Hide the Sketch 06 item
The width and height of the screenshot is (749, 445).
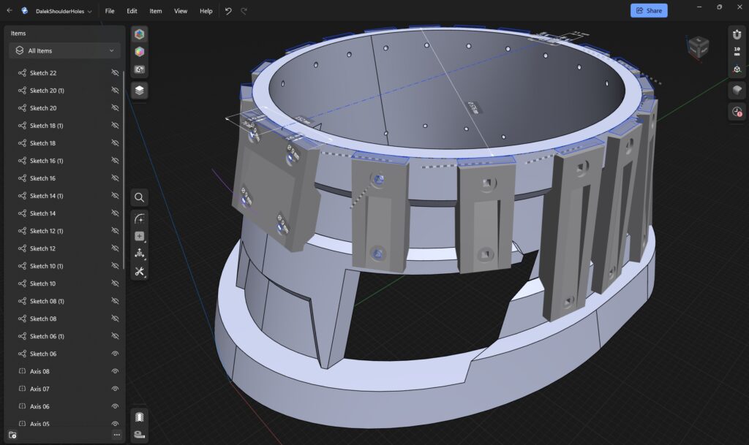click(x=115, y=354)
